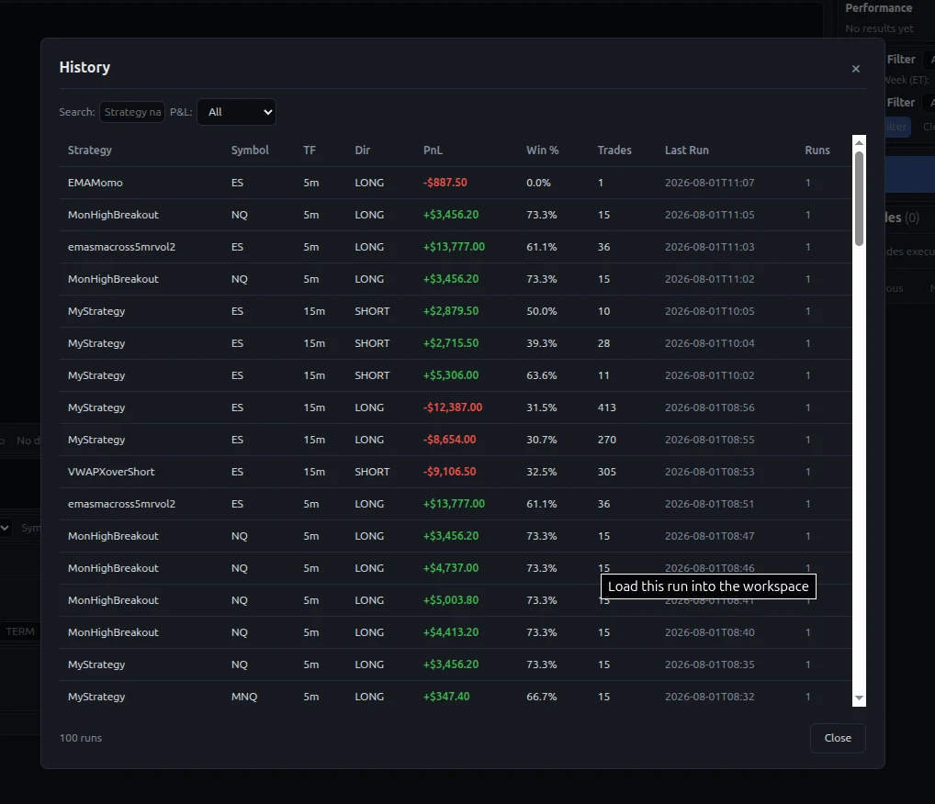Click the history list scrollbar thumb

coord(859,198)
